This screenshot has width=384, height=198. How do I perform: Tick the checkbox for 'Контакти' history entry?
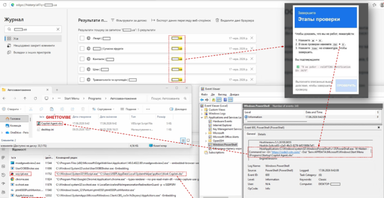click(82, 59)
